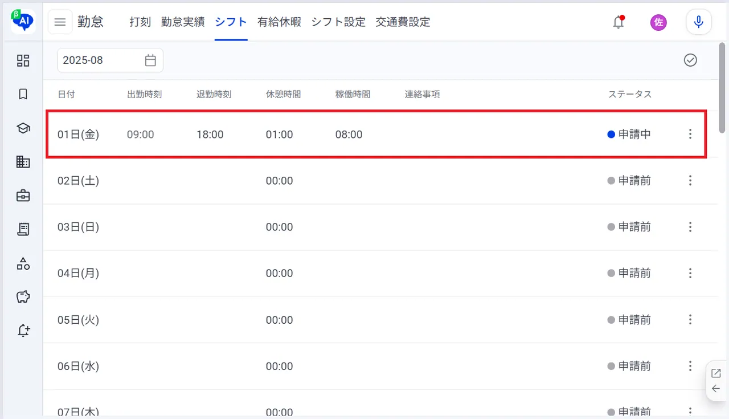Open the bell-plus icon in sidebar

[23, 330]
